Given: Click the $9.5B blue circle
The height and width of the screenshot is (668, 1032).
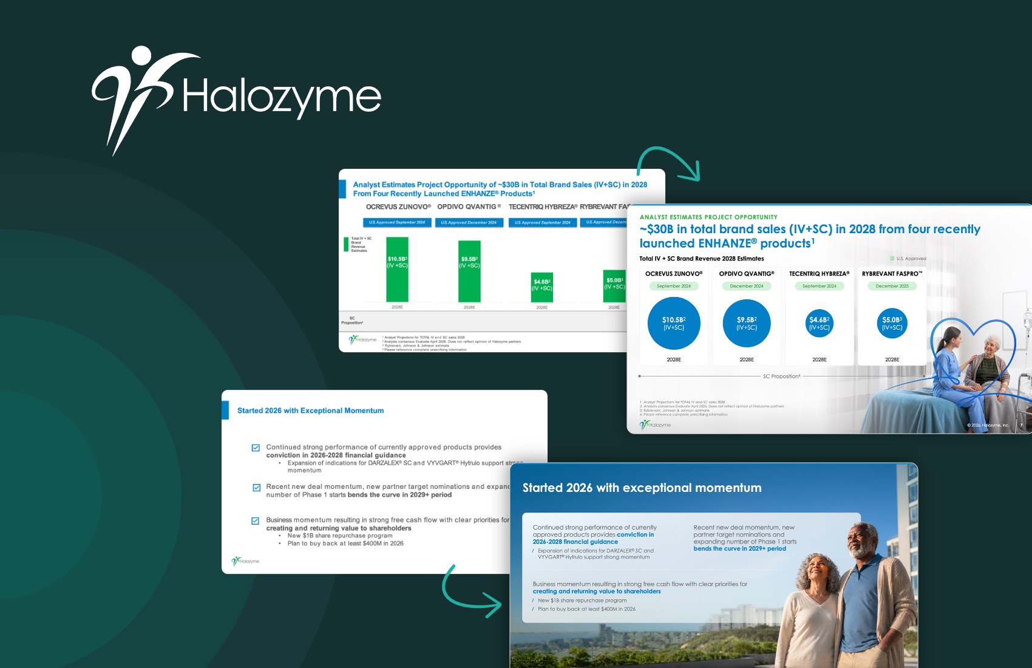Looking at the screenshot, I should click(747, 323).
